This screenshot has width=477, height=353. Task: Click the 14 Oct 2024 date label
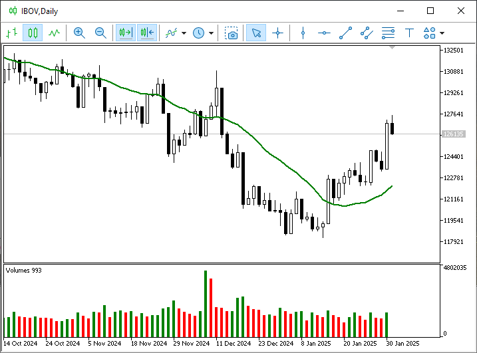point(20,344)
